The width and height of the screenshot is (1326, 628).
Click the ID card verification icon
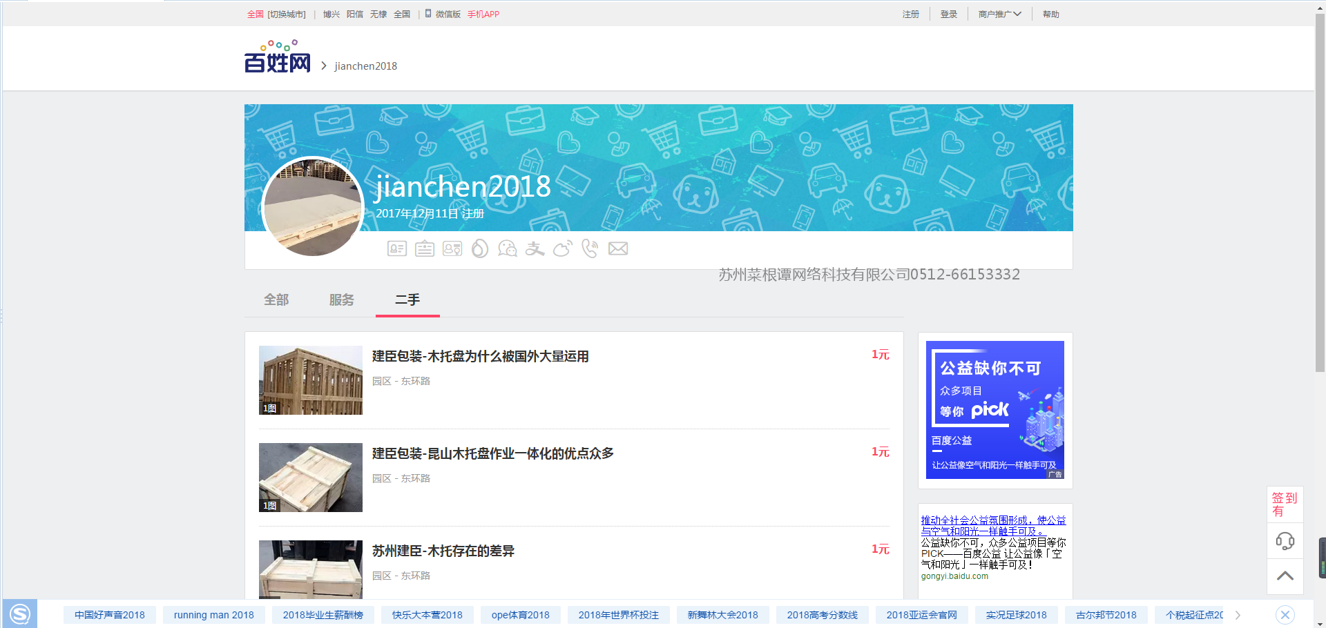pyautogui.click(x=397, y=248)
